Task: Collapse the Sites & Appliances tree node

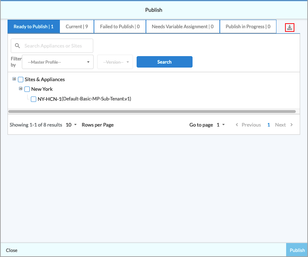Action: (x=14, y=79)
